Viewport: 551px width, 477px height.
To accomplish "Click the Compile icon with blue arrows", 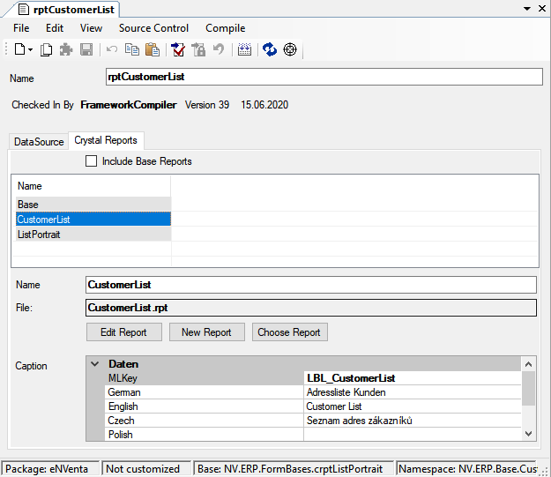I will coord(244,49).
